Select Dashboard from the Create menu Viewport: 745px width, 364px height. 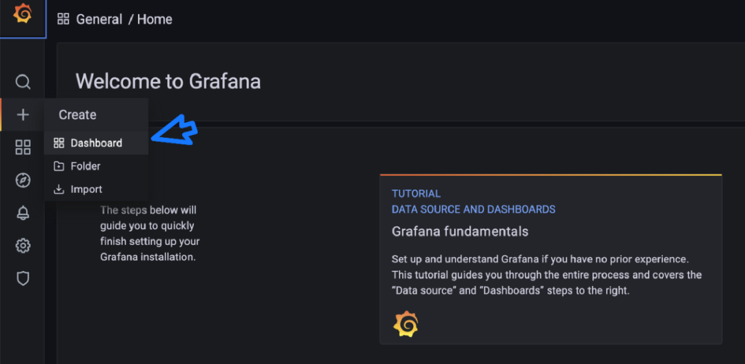pyautogui.click(x=96, y=143)
